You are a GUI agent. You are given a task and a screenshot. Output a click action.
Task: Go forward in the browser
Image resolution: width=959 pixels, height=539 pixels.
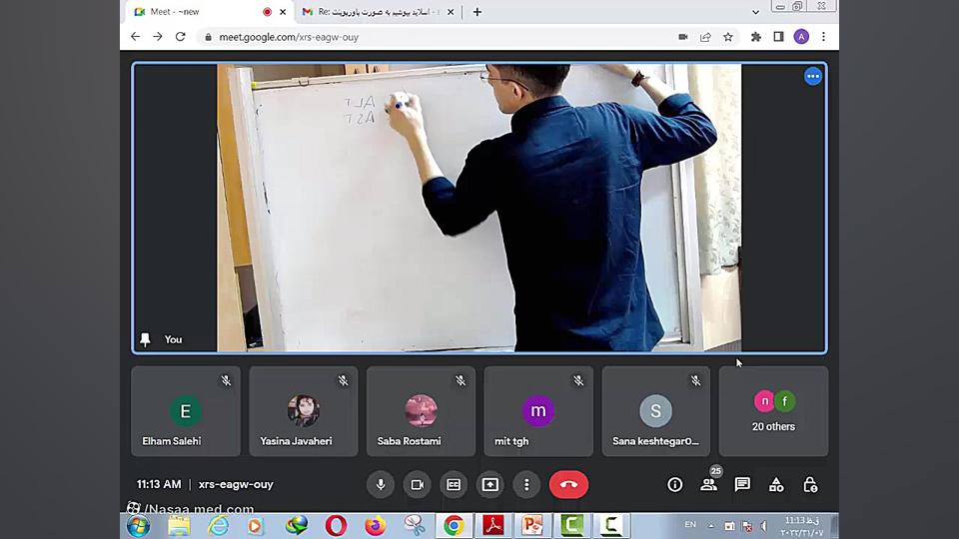tap(158, 37)
